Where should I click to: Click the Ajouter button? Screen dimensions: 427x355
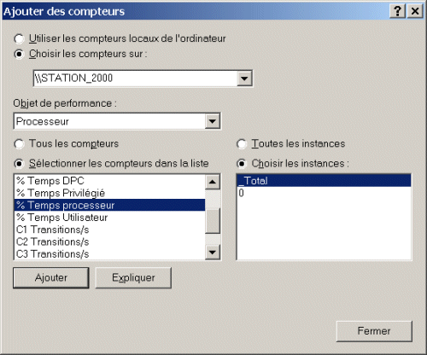[x=51, y=277]
